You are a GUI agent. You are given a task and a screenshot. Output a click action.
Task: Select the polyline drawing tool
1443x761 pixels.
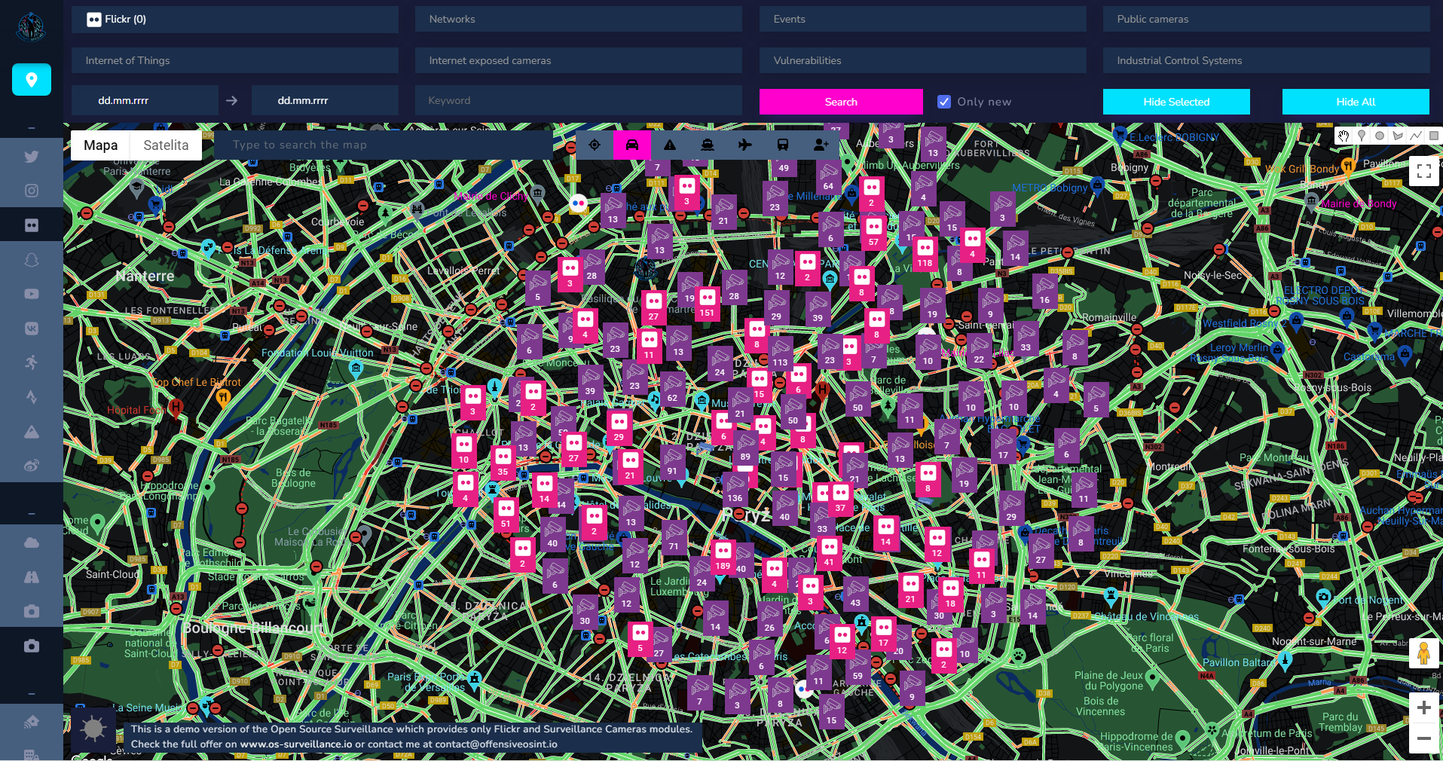point(1416,136)
